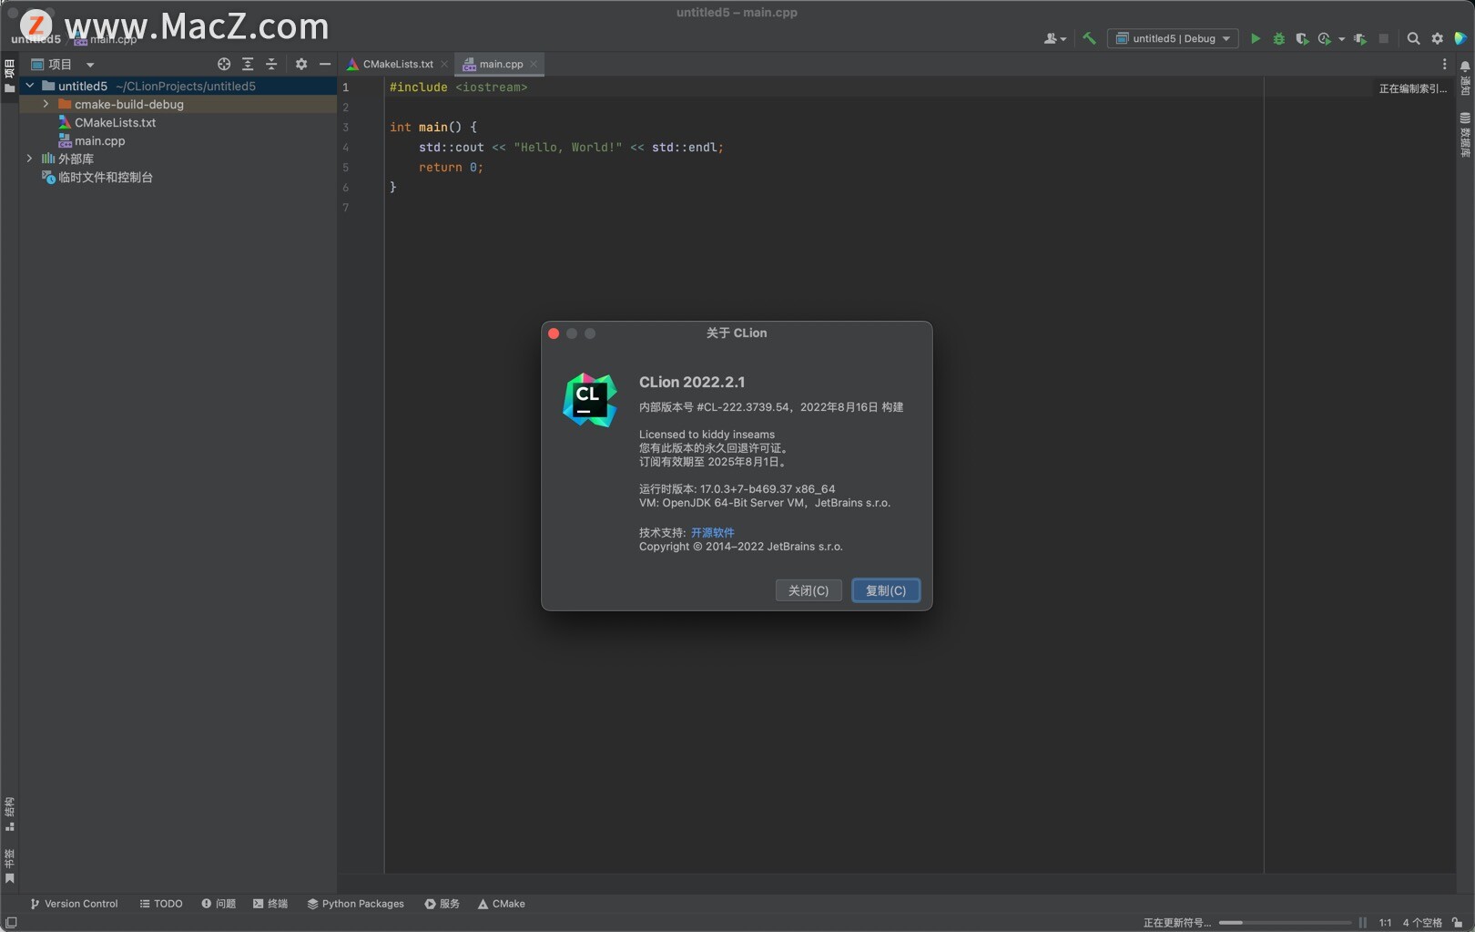1475x932 pixels.
Task: Expand the cmake-build-debug folder
Action: click(46, 104)
